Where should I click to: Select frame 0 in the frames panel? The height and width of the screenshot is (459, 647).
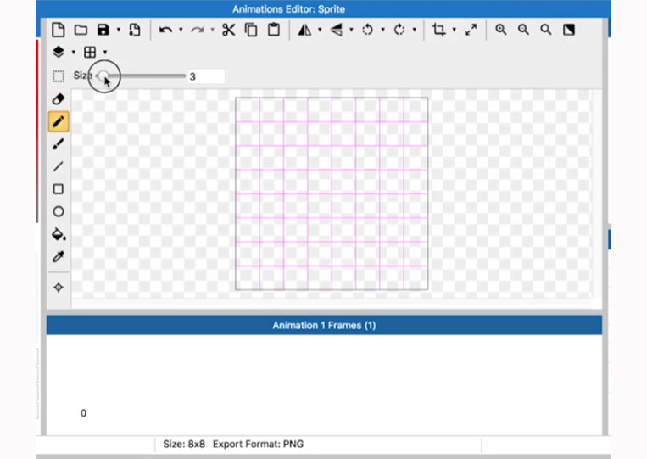(83, 413)
